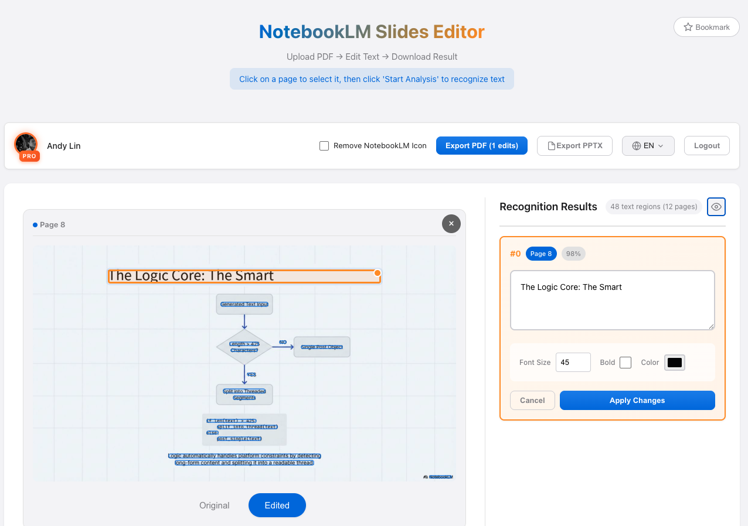Click the 48 text regions pill

(x=654, y=207)
